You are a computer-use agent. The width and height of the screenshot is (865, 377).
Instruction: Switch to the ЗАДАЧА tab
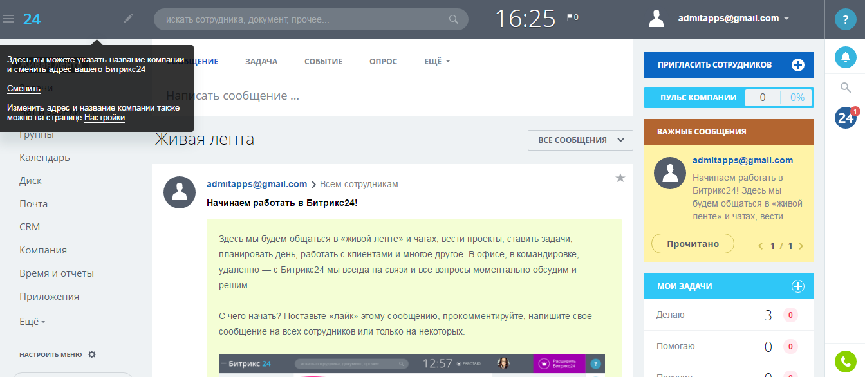tap(260, 61)
